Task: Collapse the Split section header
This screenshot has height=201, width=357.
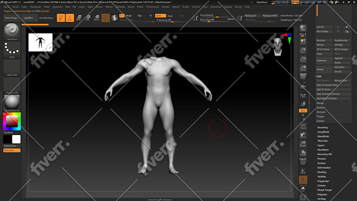Action: click(319, 76)
